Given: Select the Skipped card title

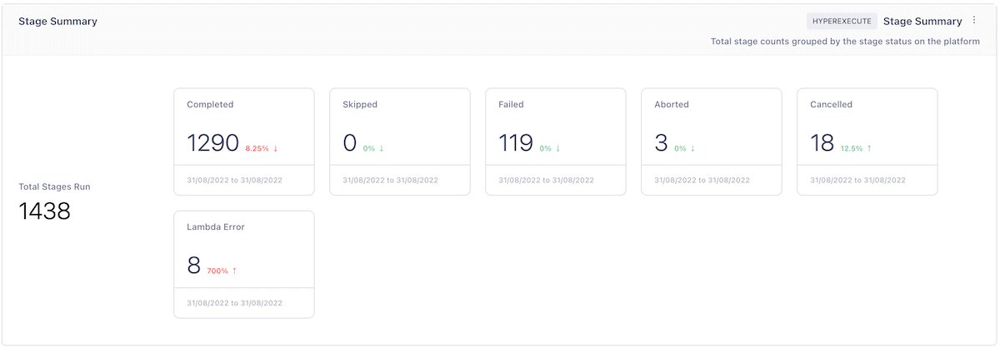Looking at the screenshot, I should [360, 105].
